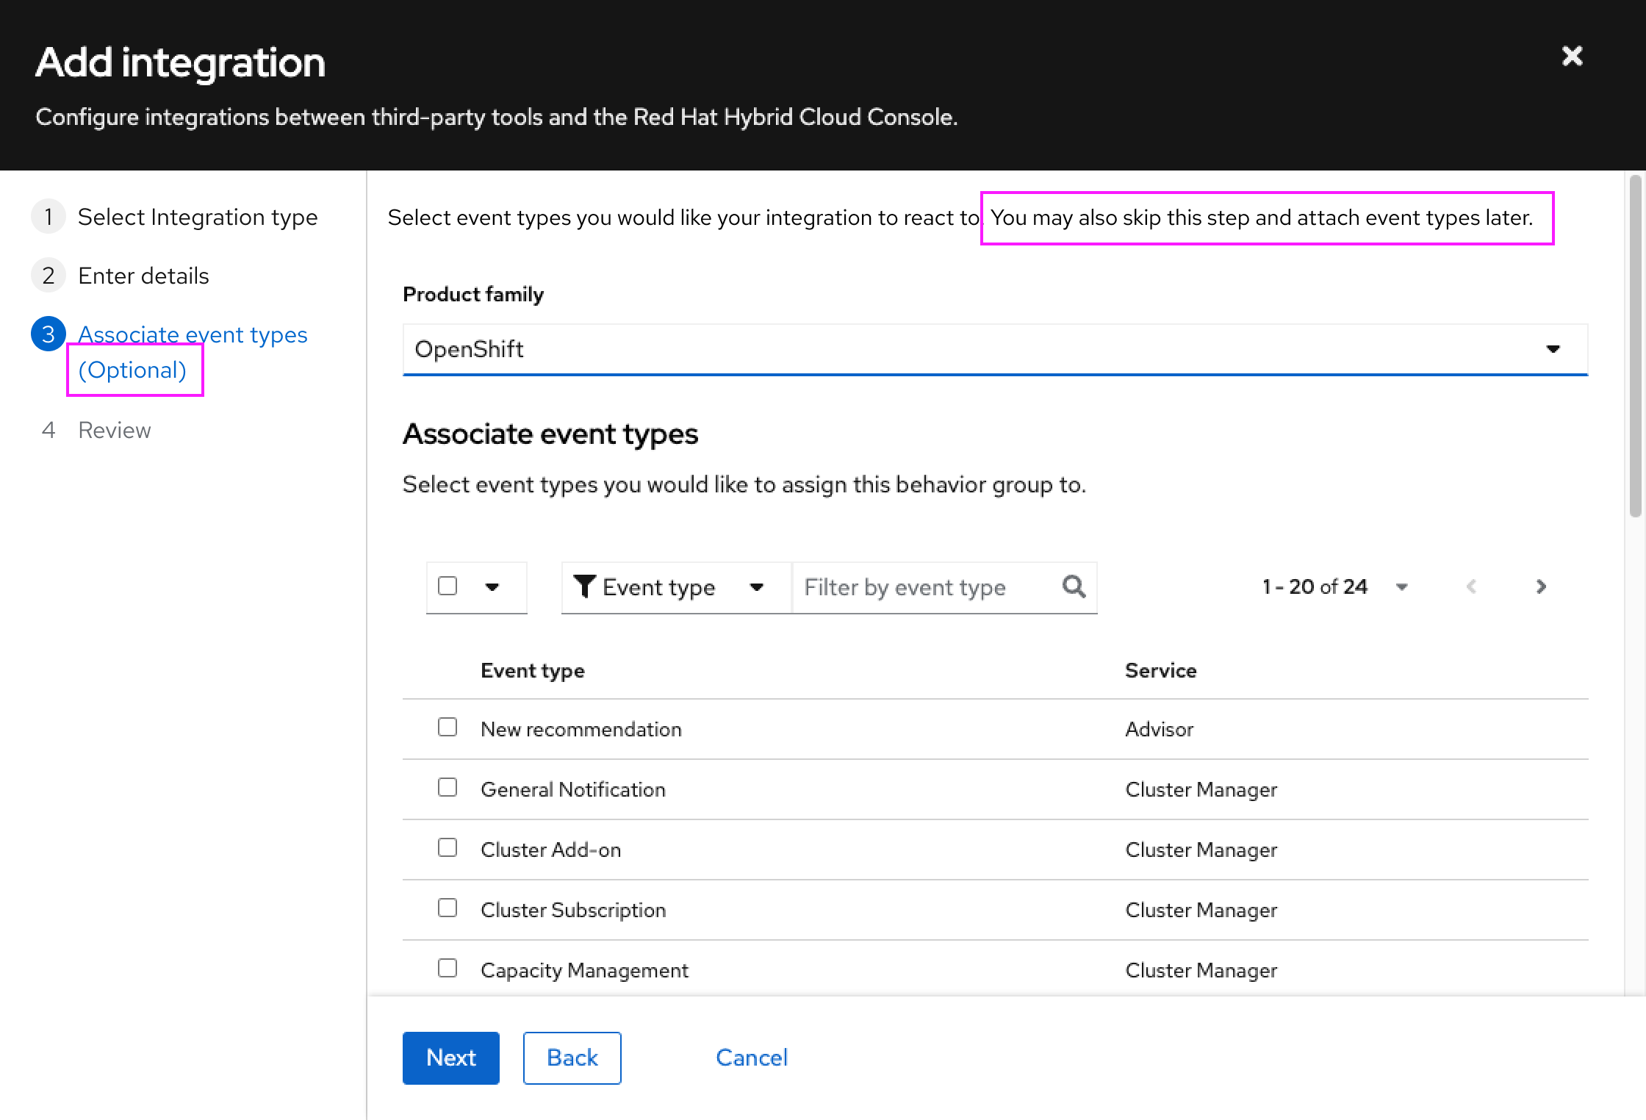The image size is (1646, 1120).
Task: Tick the bulk select checkbox
Action: (448, 586)
